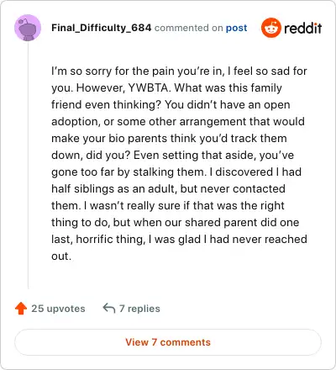336x370 pixels.
Task: Click the orange upvote arrow icon
Action: pos(21,309)
